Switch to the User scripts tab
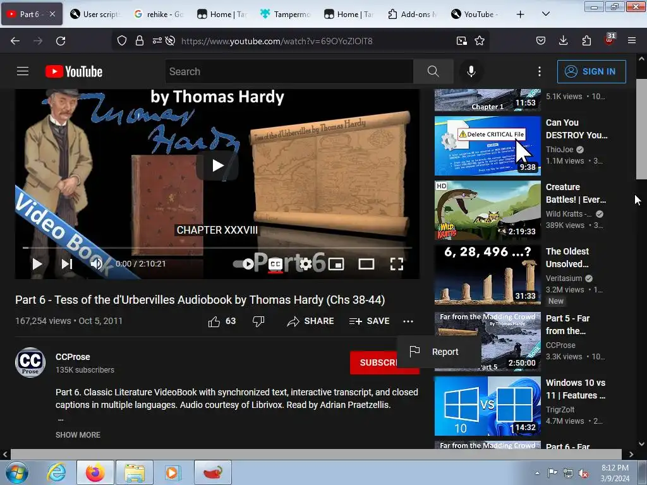647x485 pixels. click(x=96, y=14)
